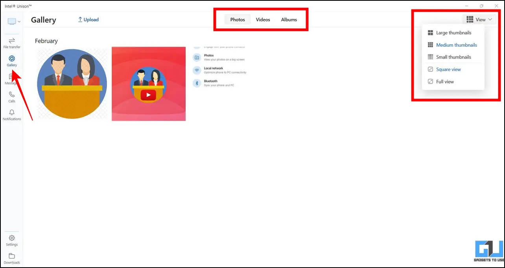Close the Intel Unison window

coord(496,6)
